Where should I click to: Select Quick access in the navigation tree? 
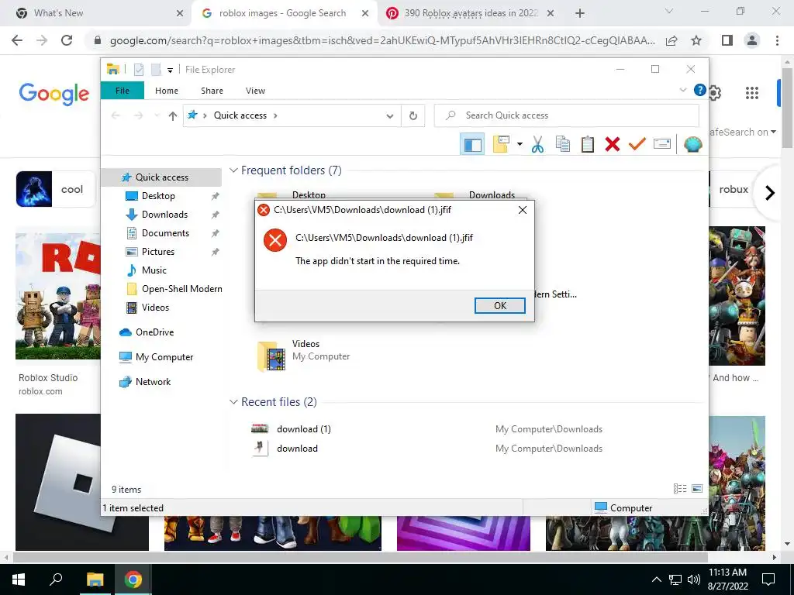coord(161,177)
